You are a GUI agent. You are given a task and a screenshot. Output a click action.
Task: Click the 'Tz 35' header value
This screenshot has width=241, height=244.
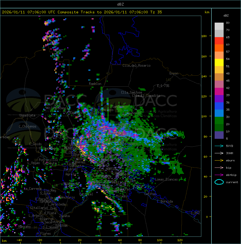[x=156, y=12]
